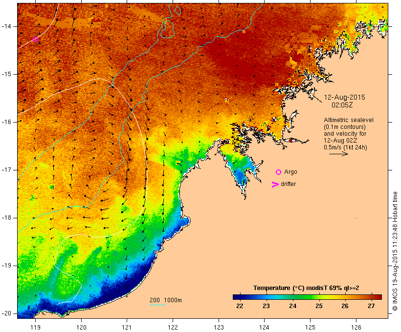Click the colorbar tick label '25'
401x332 pixels.
[x=319, y=306]
